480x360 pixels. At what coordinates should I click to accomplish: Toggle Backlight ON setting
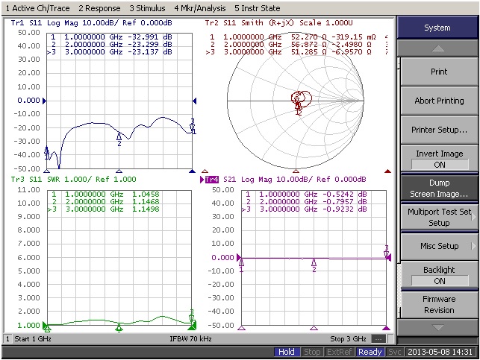(439, 275)
